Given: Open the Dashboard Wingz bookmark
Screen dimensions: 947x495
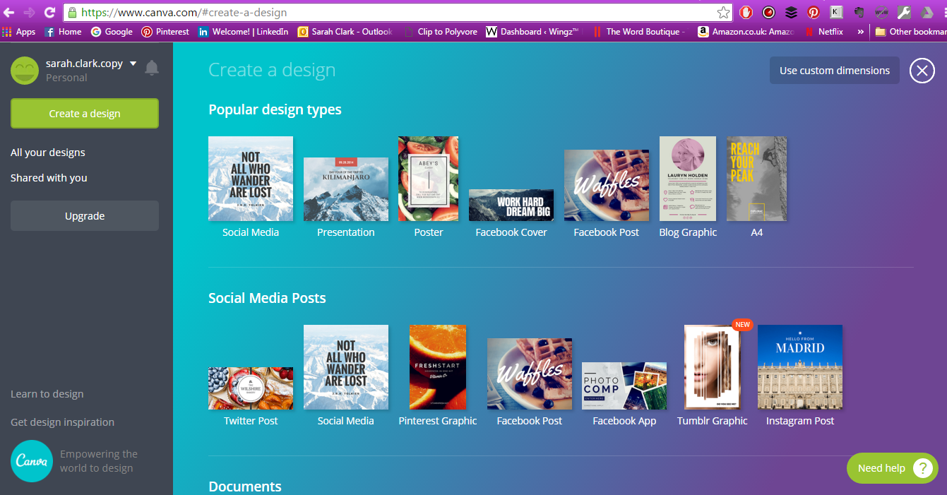Looking at the screenshot, I should (533, 32).
